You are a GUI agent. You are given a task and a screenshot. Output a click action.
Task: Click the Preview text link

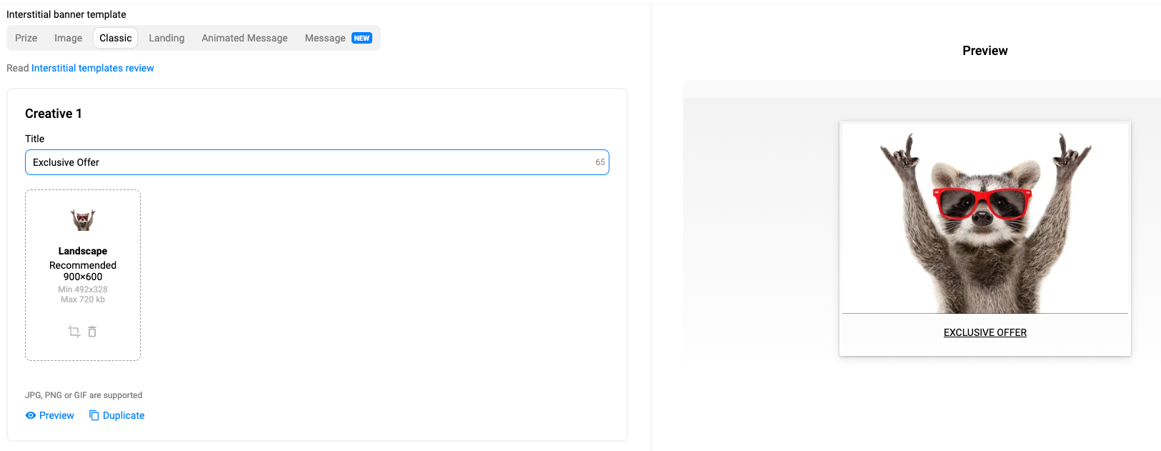click(56, 415)
